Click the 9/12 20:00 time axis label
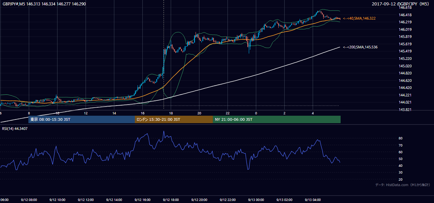Image resolution: width=434 pixels, height=203 pixels. (199, 200)
